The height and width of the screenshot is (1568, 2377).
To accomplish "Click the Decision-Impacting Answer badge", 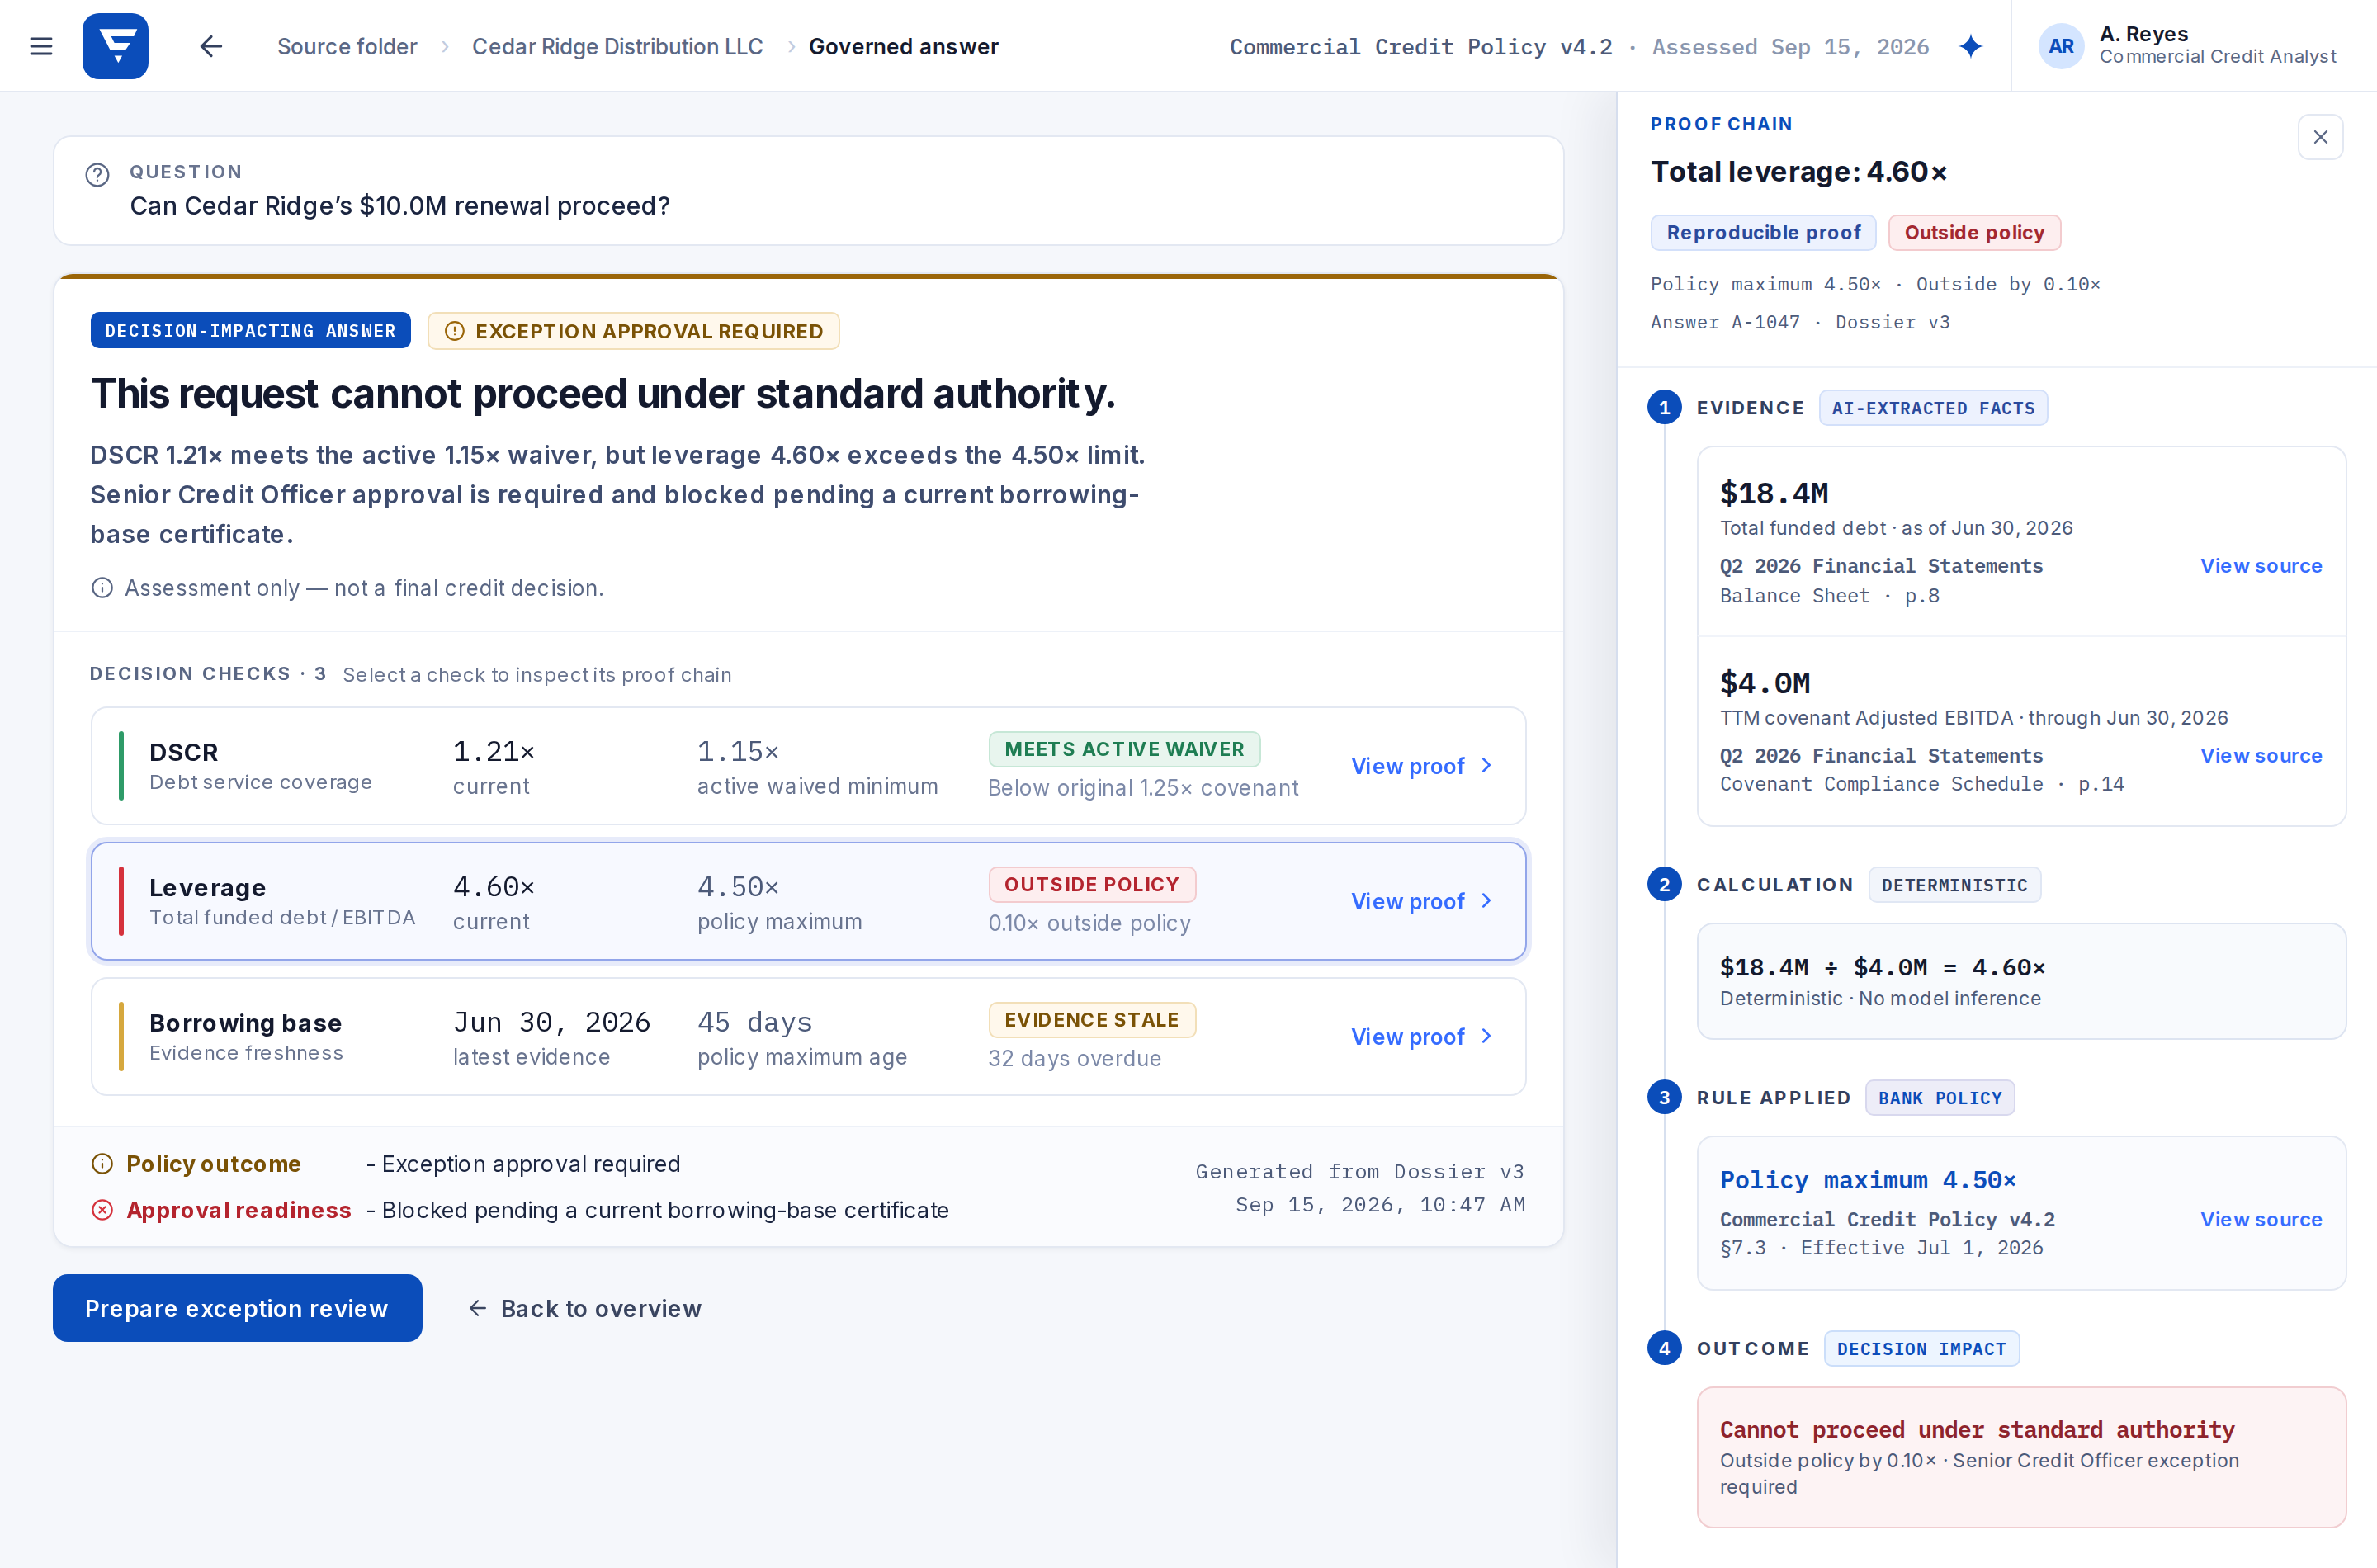I will point(250,330).
